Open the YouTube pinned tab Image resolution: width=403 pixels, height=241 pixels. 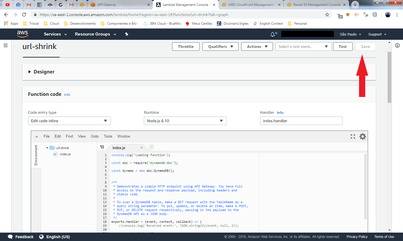click(x=8, y=5)
